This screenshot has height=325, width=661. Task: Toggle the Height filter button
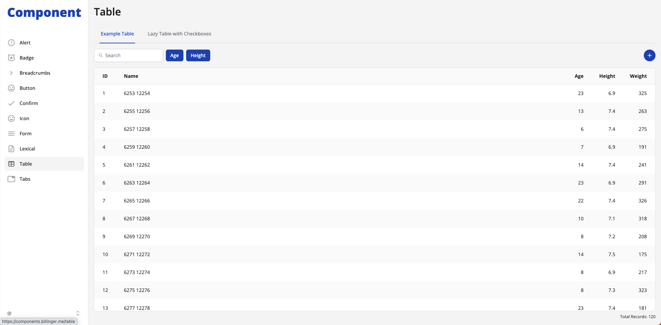pyautogui.click(x=198, y=55)
